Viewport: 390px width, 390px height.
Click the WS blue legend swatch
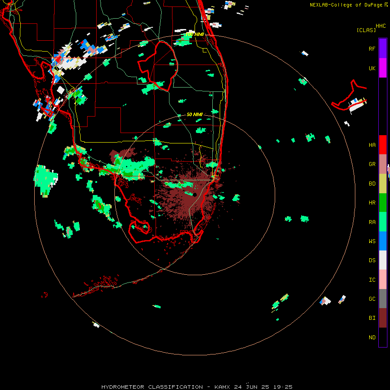coord(383,241)
